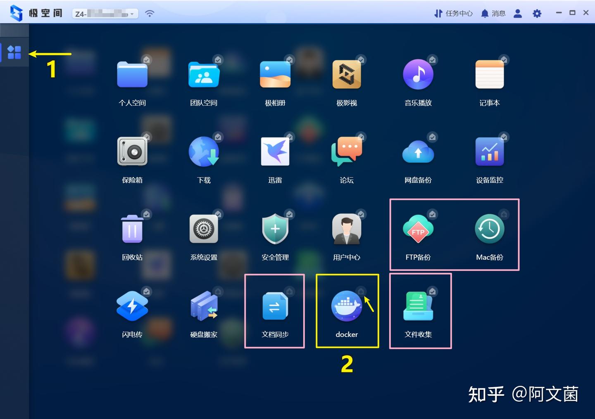Open the 回收站 recycle bin

point(132,229)
